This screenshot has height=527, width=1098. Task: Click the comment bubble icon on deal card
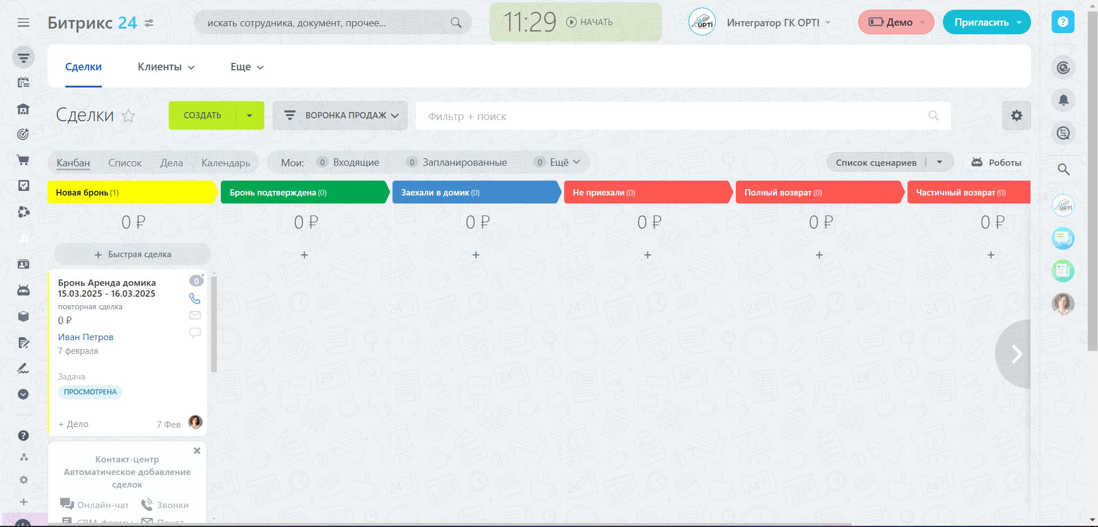coord(195,333)
